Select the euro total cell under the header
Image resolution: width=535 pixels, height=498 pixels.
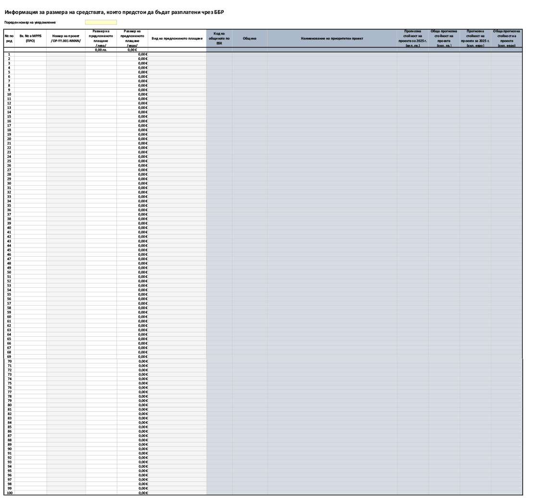point(133,50)
